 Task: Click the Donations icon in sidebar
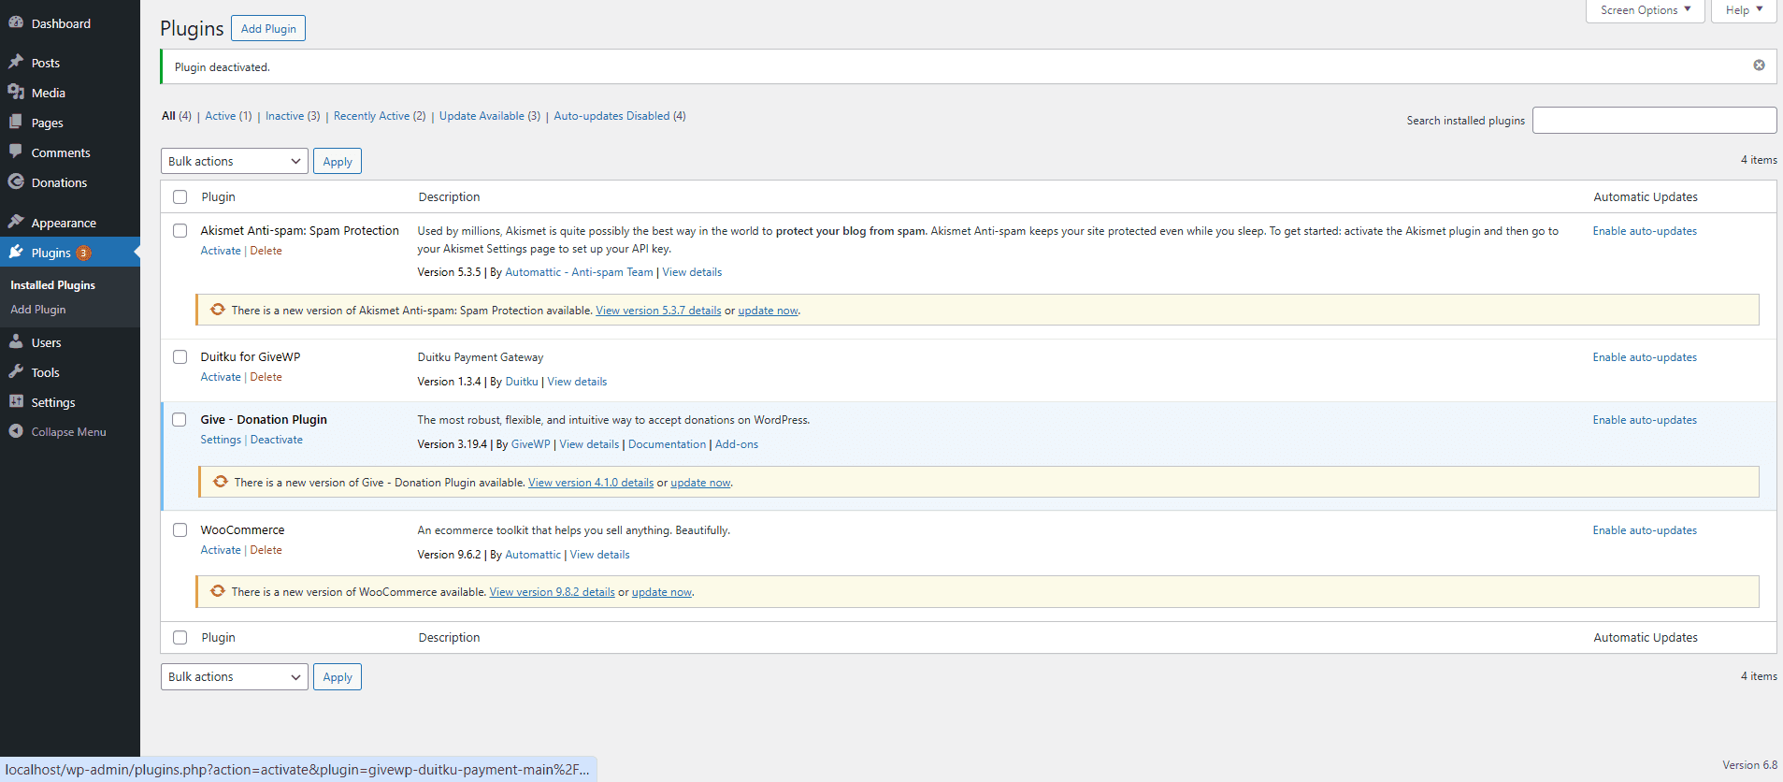coord(16,181)
